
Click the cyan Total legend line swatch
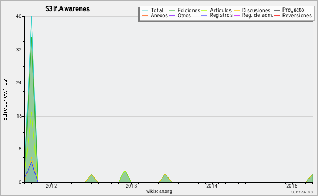pyautogui.click(x=145, y=10)
